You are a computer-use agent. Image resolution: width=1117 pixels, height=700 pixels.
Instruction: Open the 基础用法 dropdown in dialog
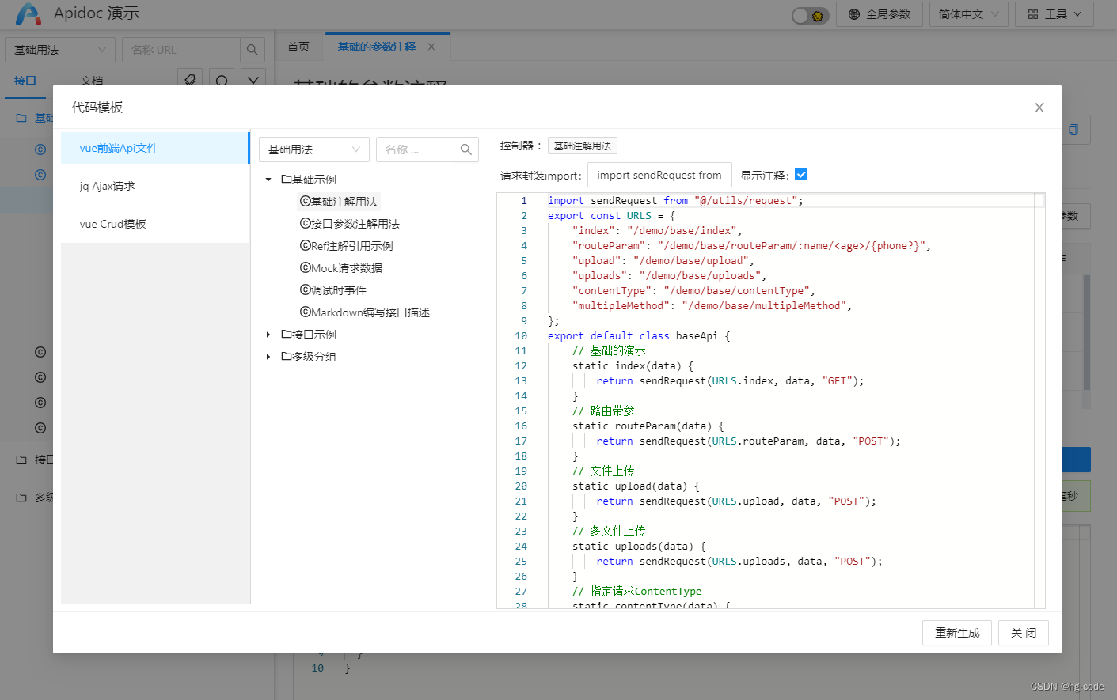coord(314,149)
